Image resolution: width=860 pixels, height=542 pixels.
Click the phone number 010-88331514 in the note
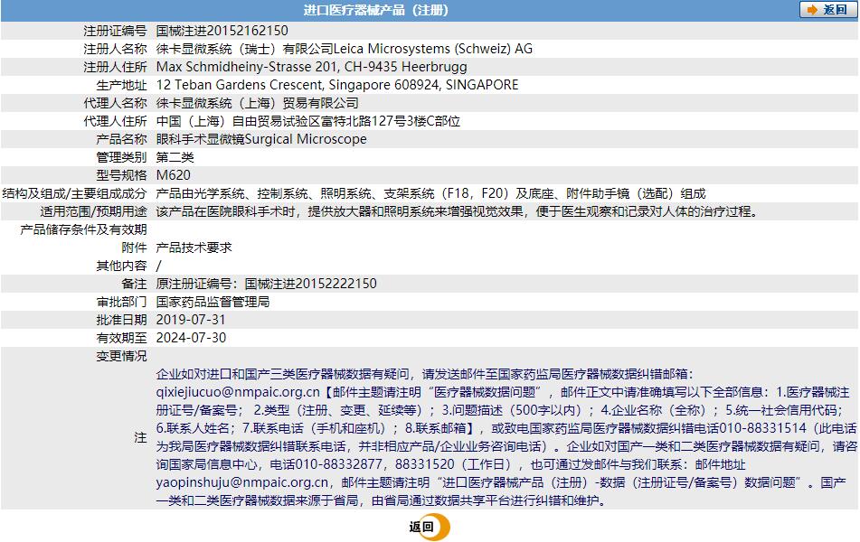click(763, 428)
